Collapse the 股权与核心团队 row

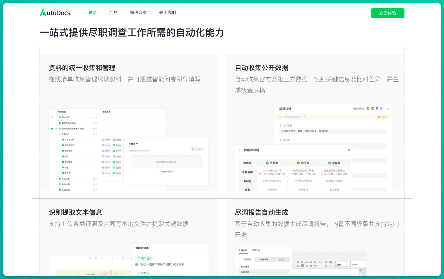click(57, 123)
